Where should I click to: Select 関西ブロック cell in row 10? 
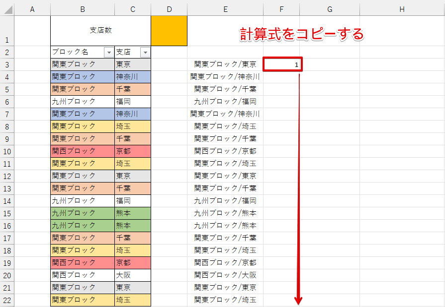pyautogui.click(x=83, y=152)
